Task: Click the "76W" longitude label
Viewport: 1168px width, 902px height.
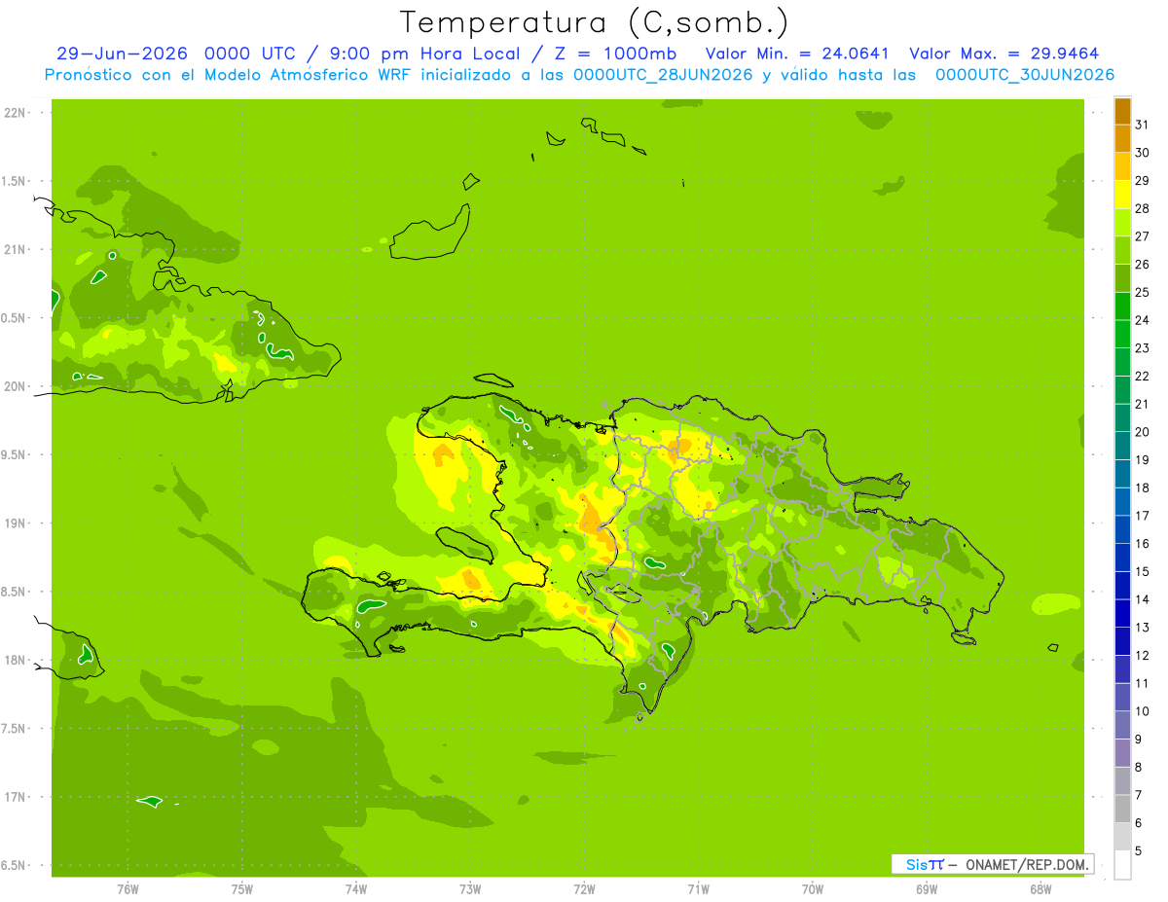Action: [x=128, y=889]
